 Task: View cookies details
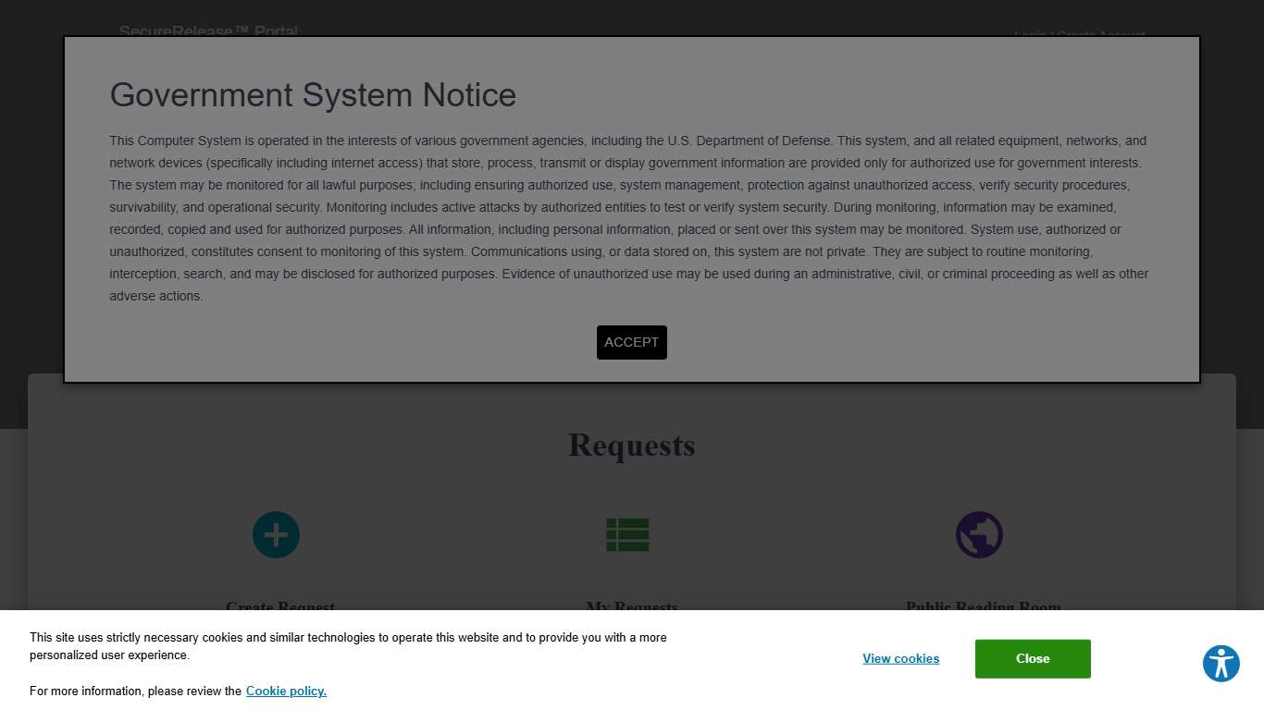[900, 658]
